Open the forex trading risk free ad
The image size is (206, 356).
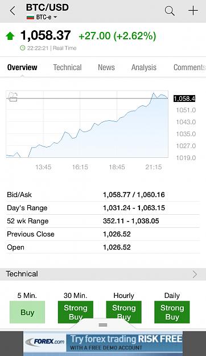tap(103, 343)
